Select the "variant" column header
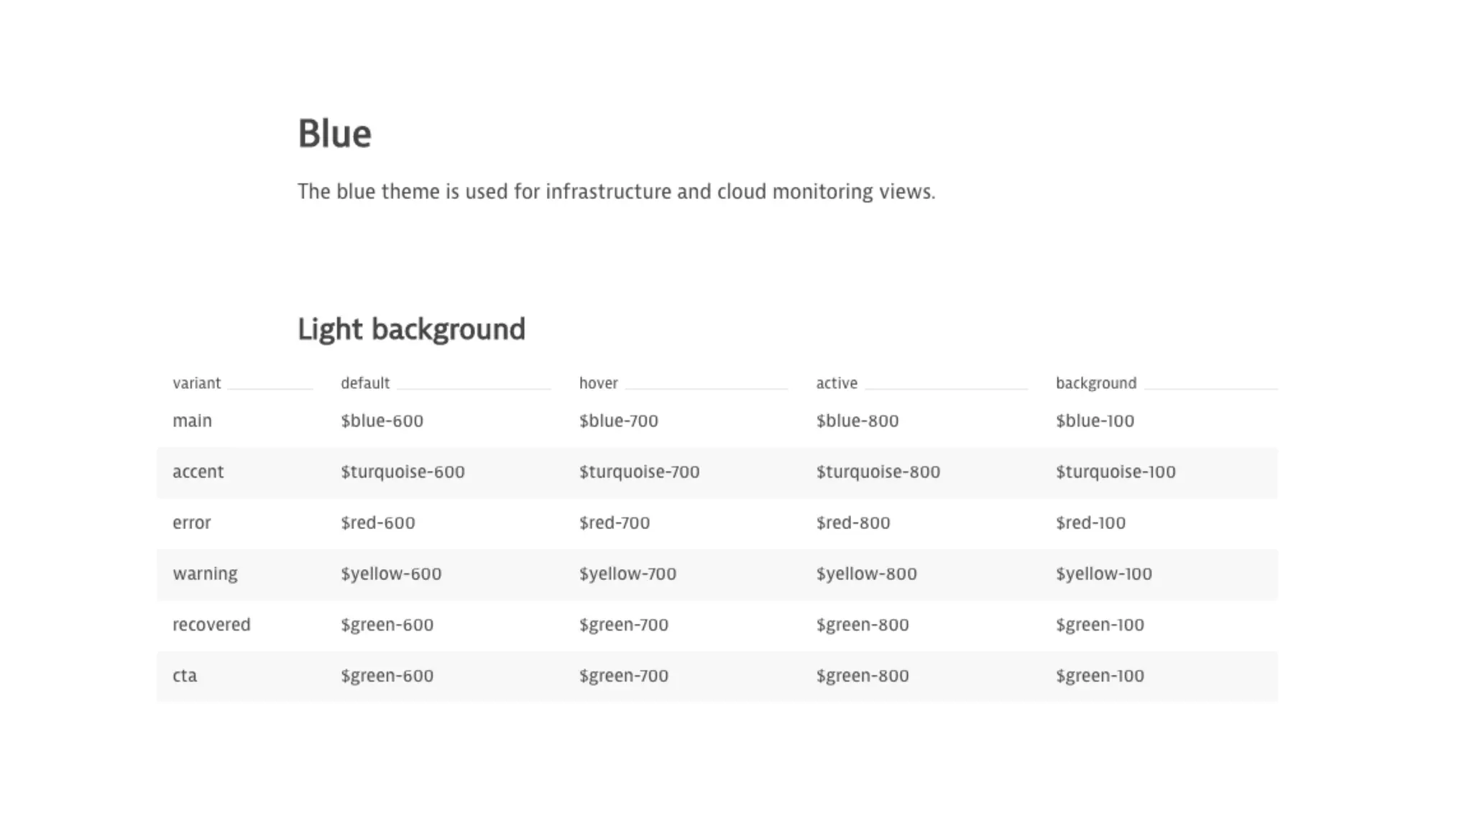The width and height of the screenshot is (1472, 828). coord(196,383)
